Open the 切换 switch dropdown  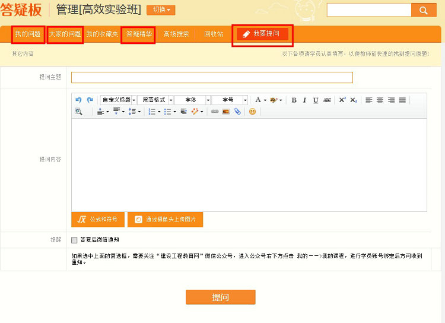click(161, 10)
